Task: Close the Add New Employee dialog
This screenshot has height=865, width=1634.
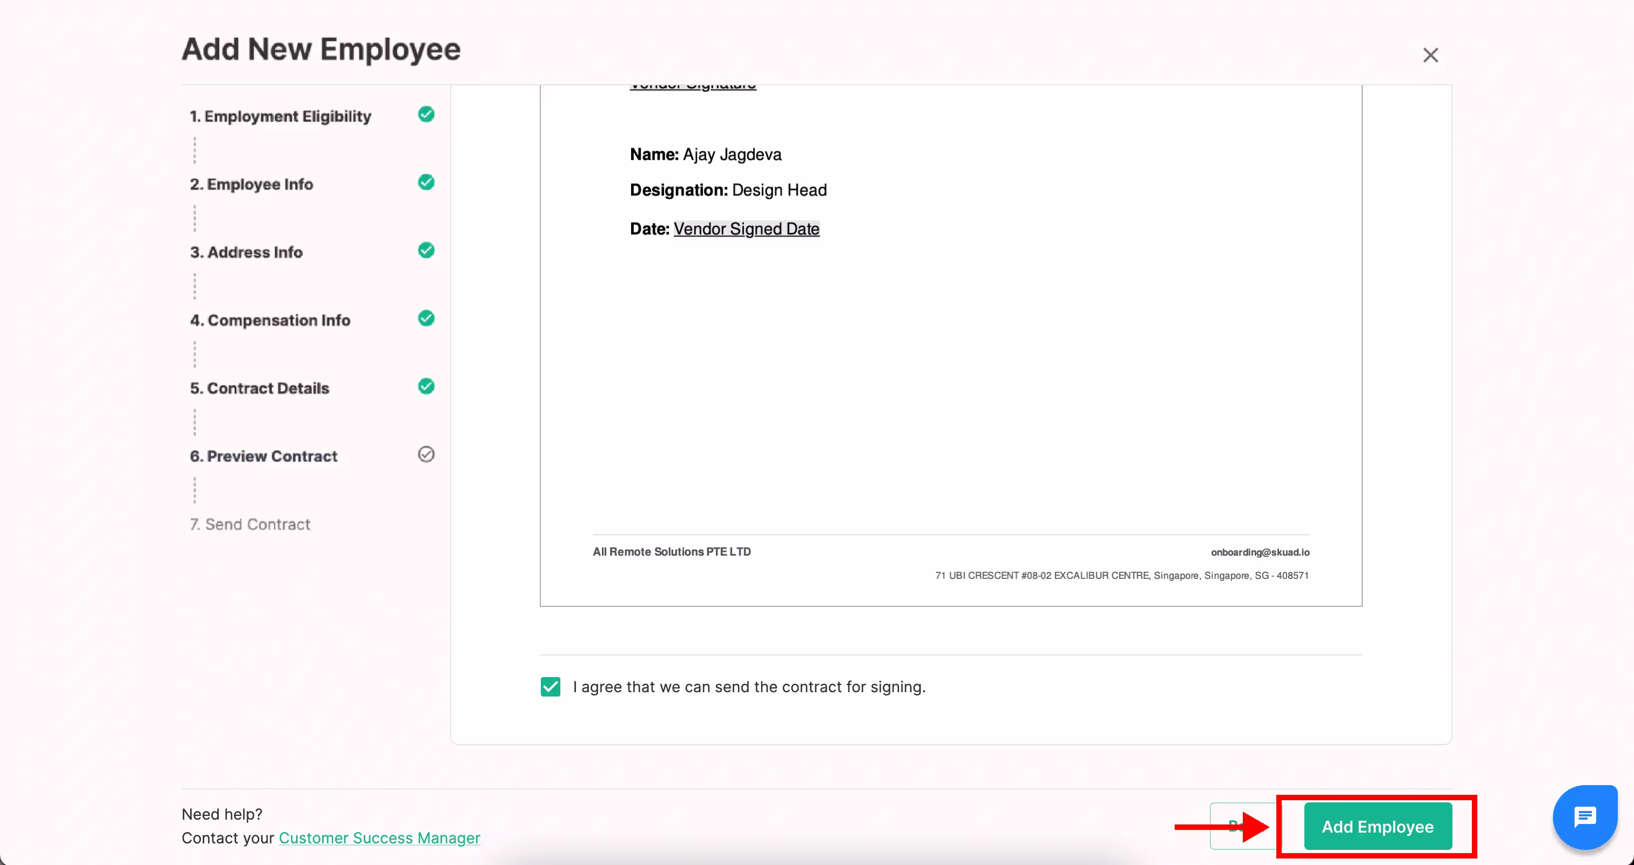Action: (1430, 55)
